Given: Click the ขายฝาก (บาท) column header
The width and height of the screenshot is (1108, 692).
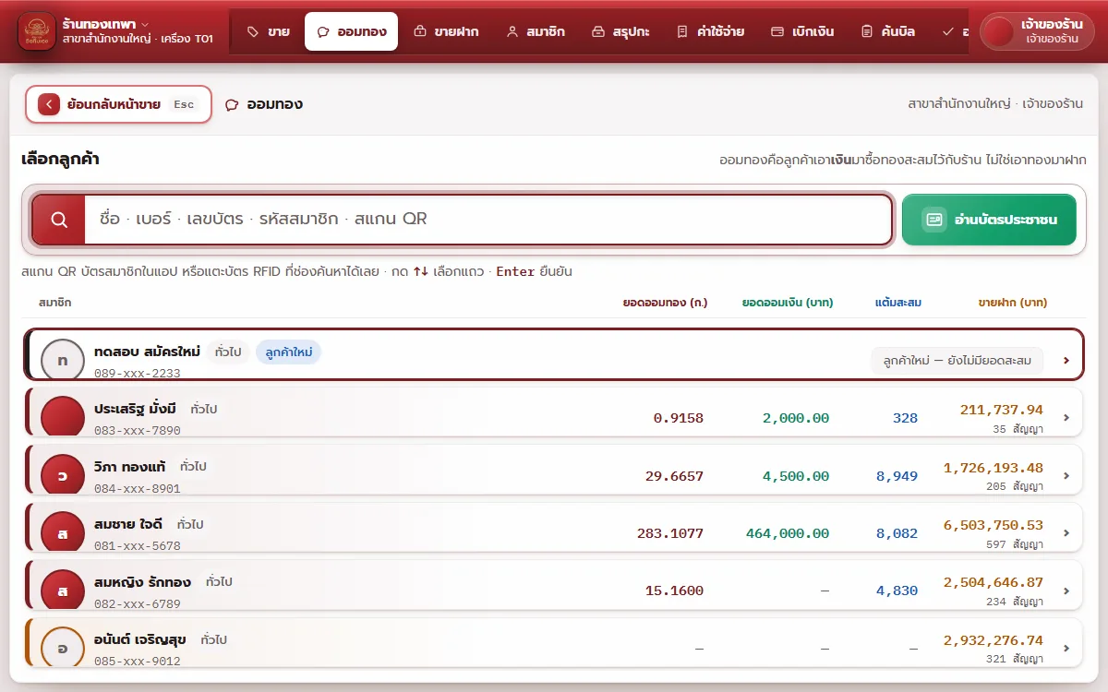Looking at the screenshot, I should coord(1013,303).
